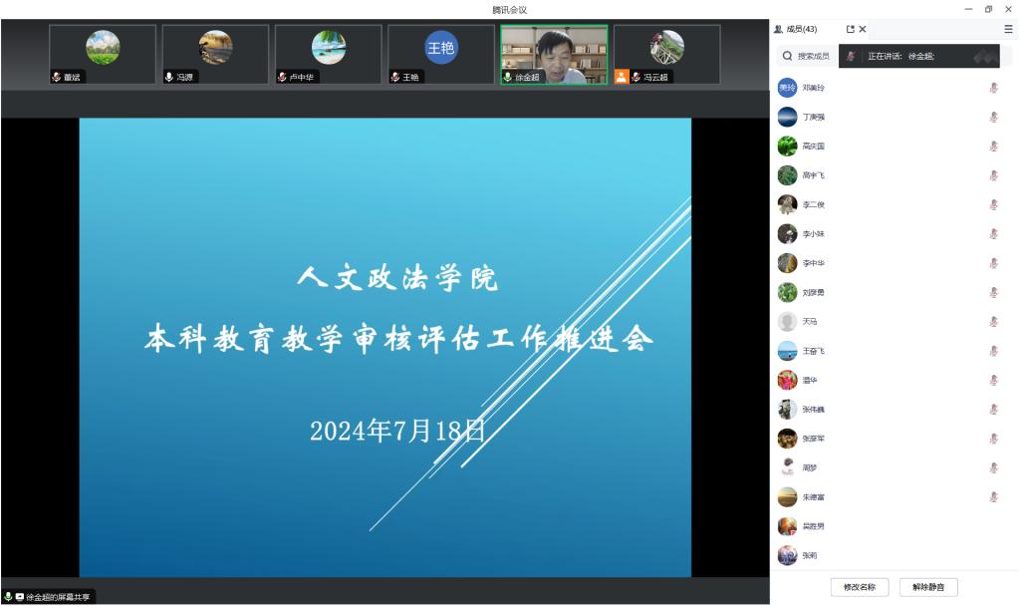
Task: Close the members panel
Action: tap(863, 29)
